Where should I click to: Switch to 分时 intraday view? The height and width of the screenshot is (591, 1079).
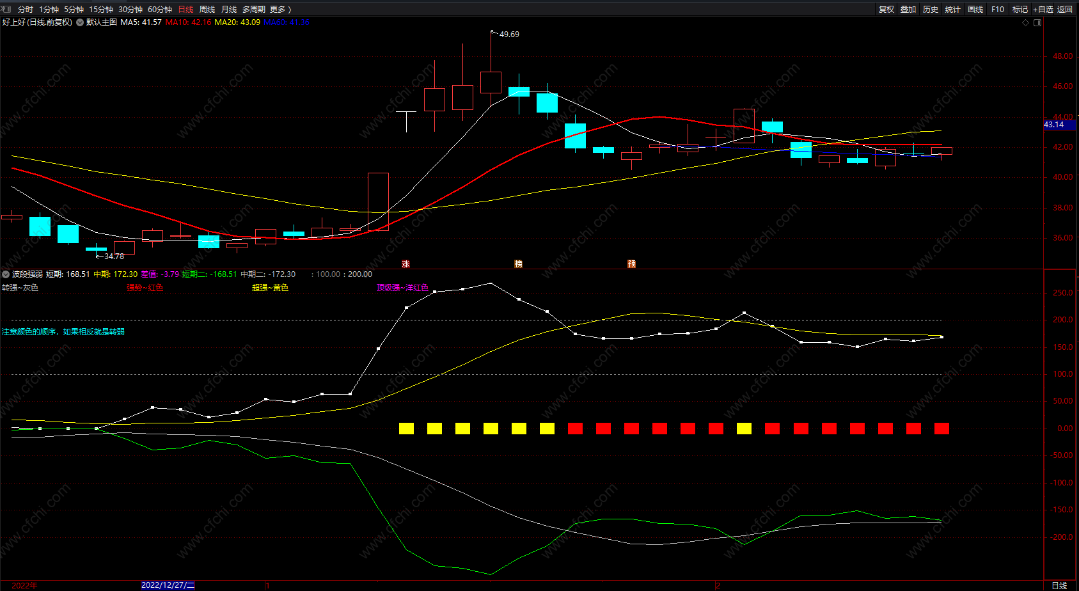point(26,10)
